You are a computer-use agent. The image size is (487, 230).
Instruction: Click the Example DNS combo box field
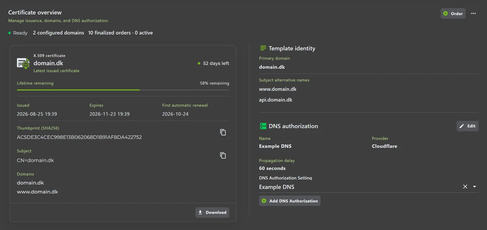coord(369,187)
